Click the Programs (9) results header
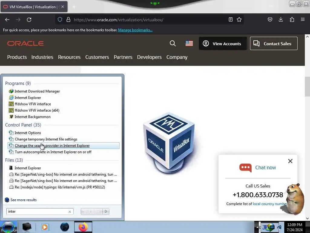This screenshot has height=233, width=310. pyautogui.click(x=18, y=83)
